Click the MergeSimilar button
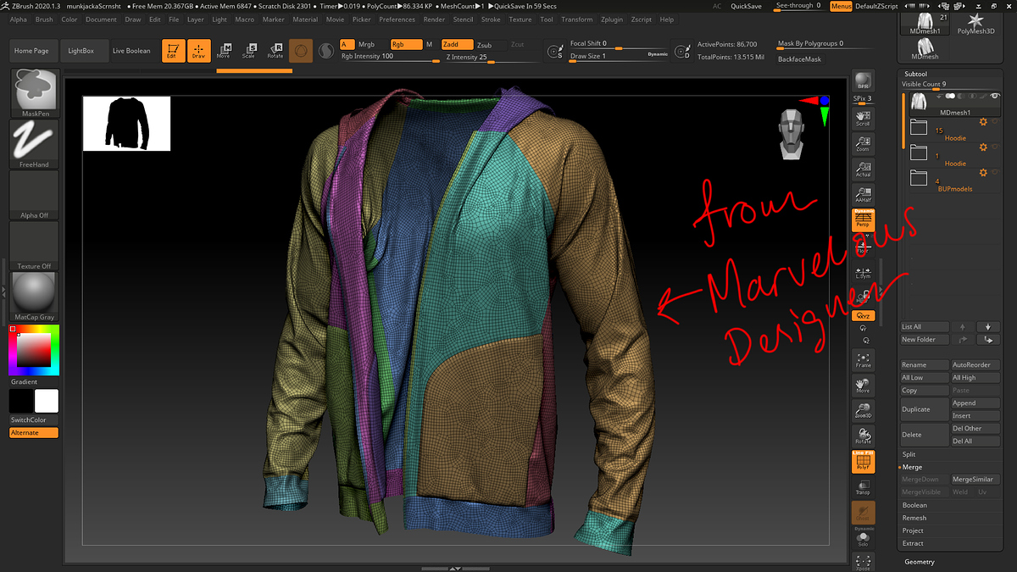The image size is (1017, 572). (975, 480)
